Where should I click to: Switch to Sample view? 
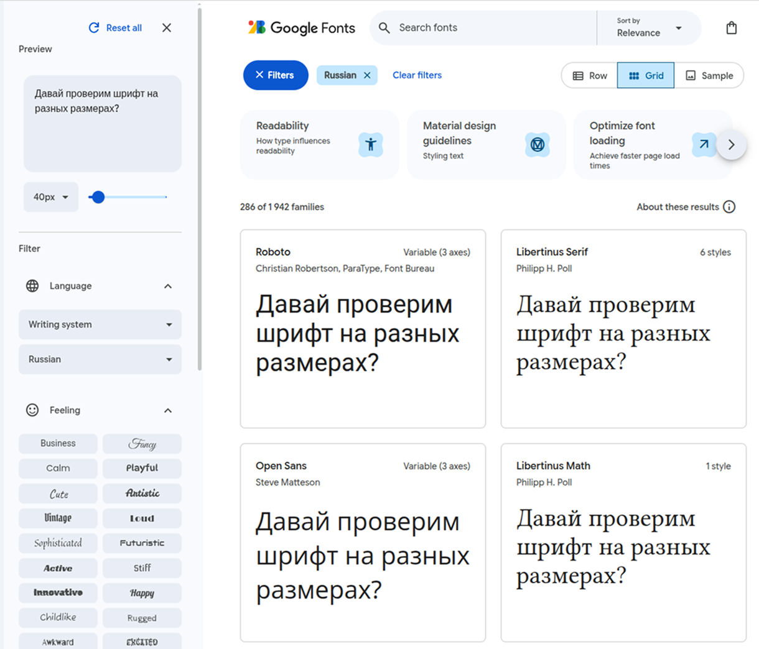coord(709,75)
